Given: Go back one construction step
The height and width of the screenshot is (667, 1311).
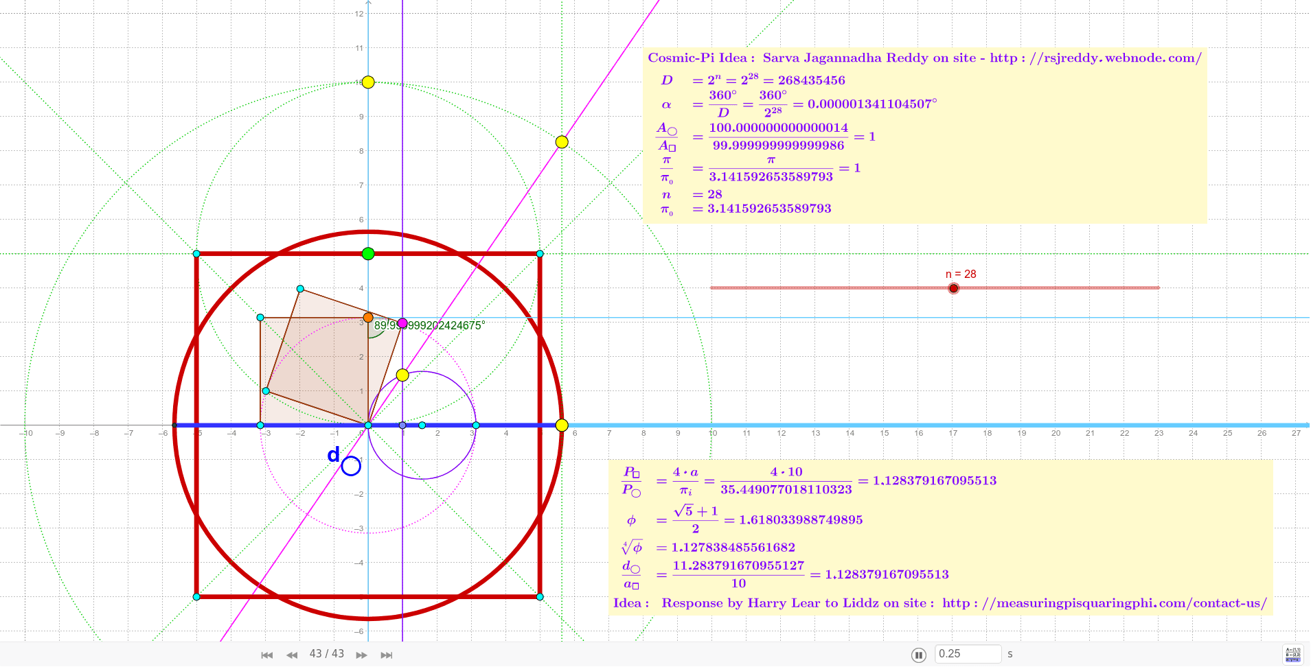Looking at the screenshot, I should (292, 655).
